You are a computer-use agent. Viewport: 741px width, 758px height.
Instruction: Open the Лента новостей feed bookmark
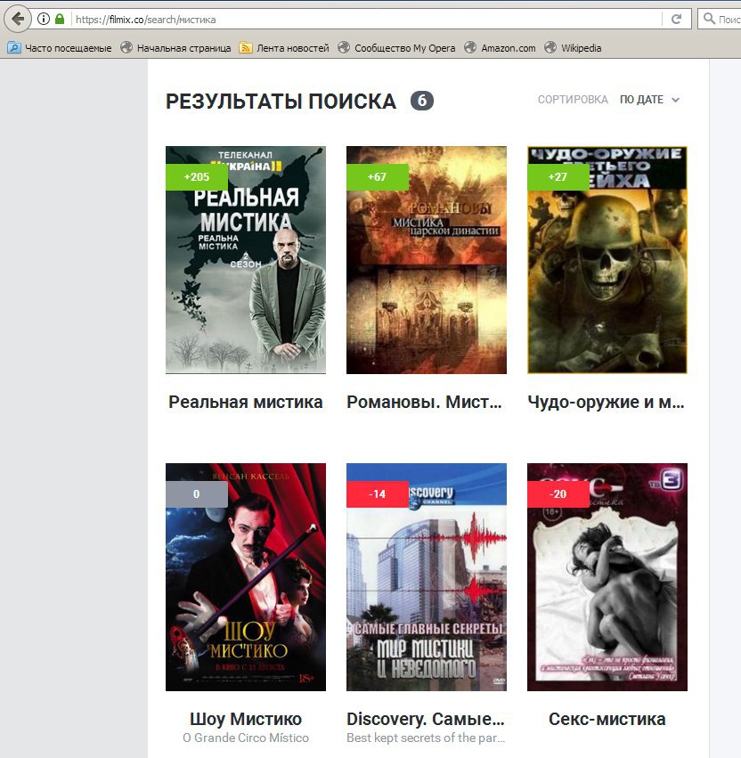285,48
